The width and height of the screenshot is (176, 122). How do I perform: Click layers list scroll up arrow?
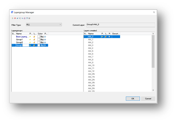pyautogui.click(x=153, y=34)
